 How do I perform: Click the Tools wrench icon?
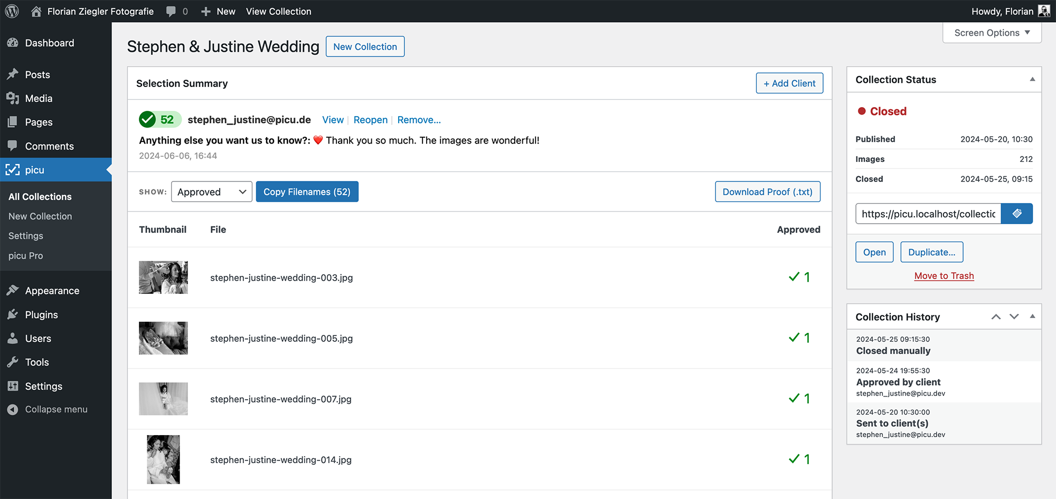13,362
